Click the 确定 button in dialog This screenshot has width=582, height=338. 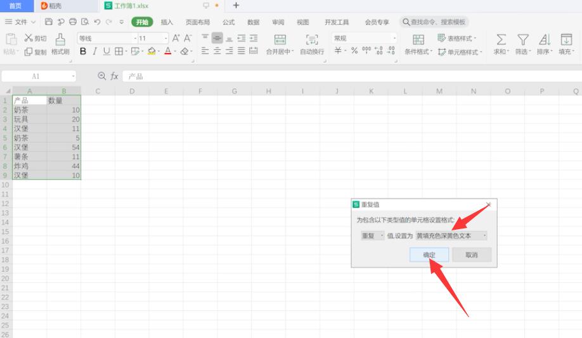pos(429,255)
